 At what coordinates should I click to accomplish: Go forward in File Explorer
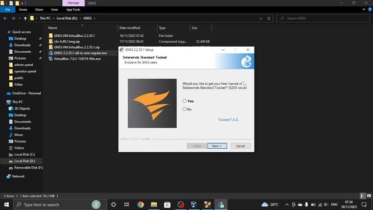pyautogui.click(x=13, y=18)
